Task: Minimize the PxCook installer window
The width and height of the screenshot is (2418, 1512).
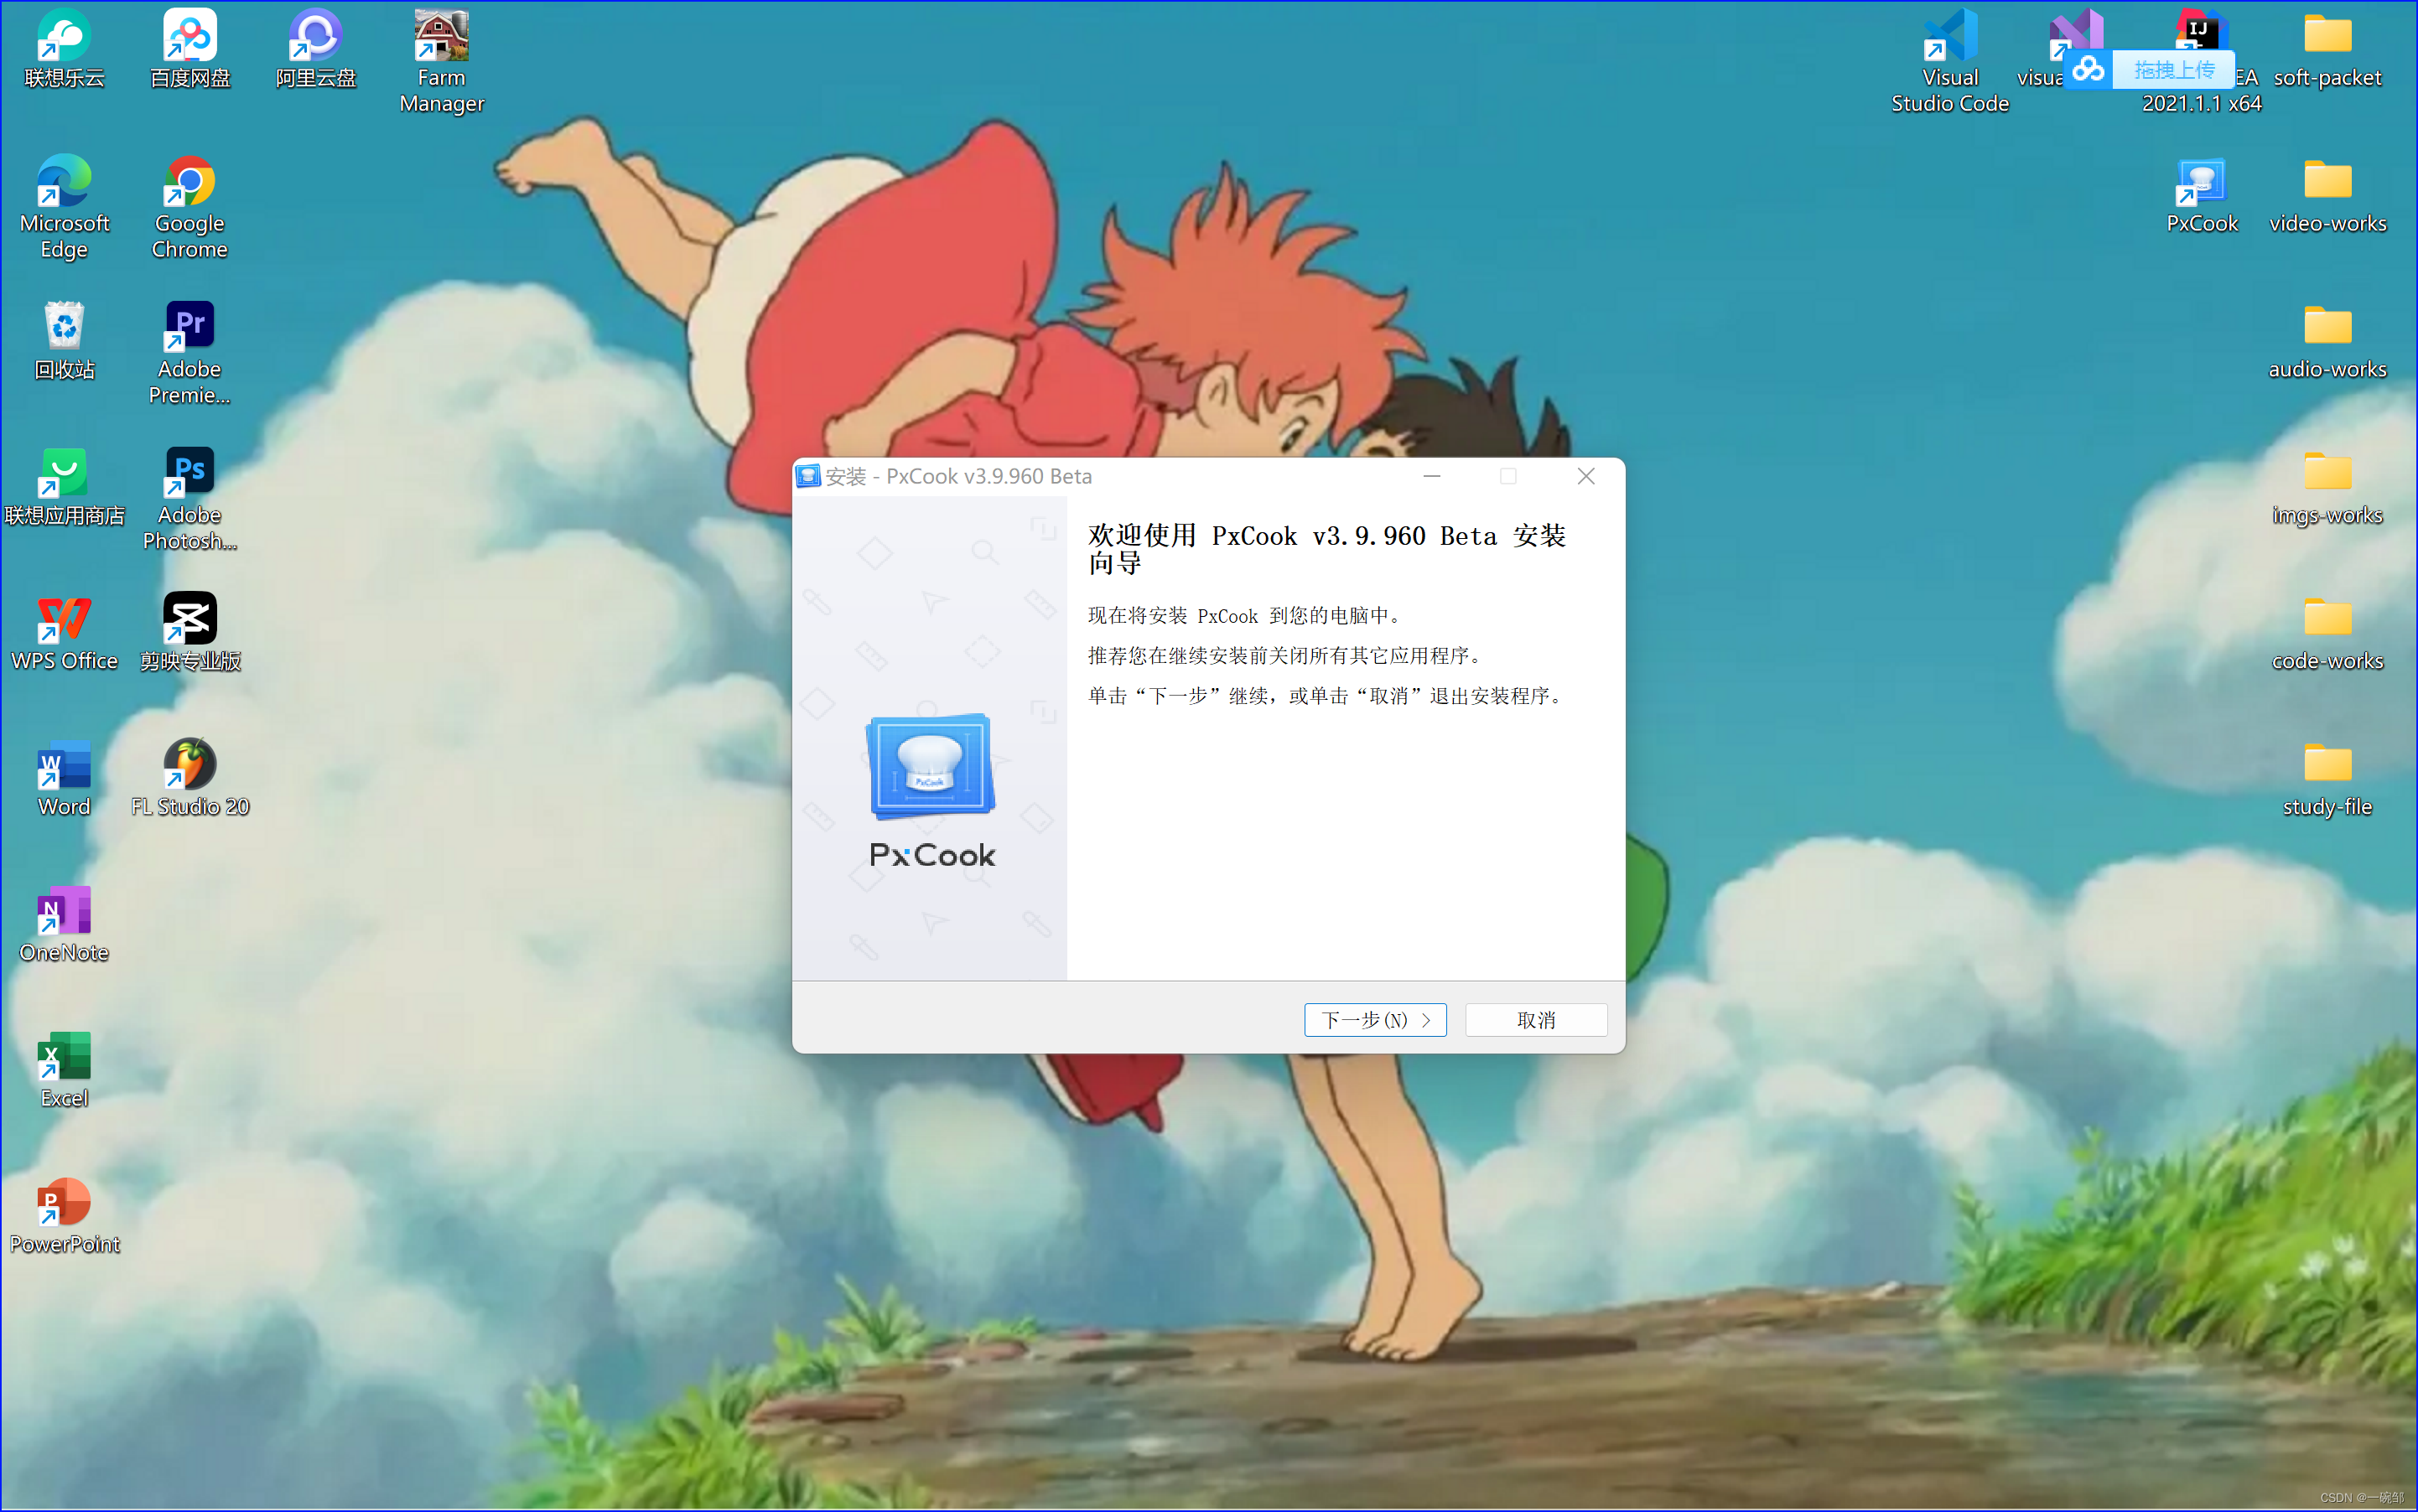Action: (x=1431, y=476)
